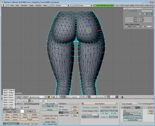155x126 pixels.
Task: Choose Bip01 Calf L from vertex group list
Action: tap(9, 107)
